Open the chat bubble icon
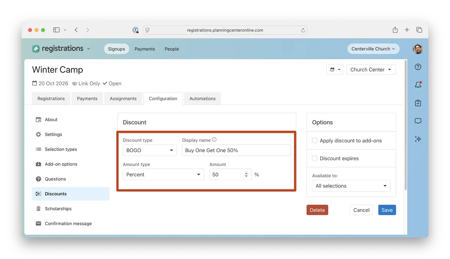450x259 pixels. tap(418, 121)
